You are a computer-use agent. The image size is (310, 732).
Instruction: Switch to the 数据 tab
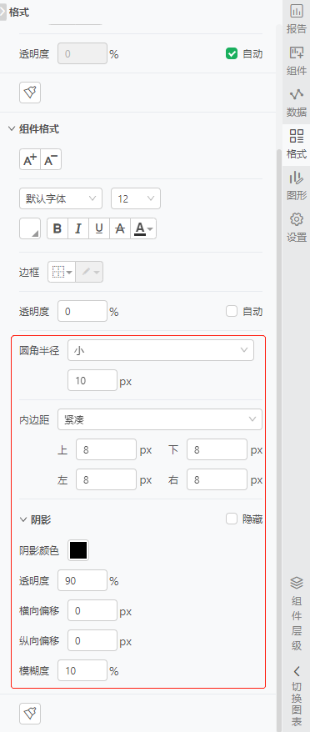click(297, 103)
